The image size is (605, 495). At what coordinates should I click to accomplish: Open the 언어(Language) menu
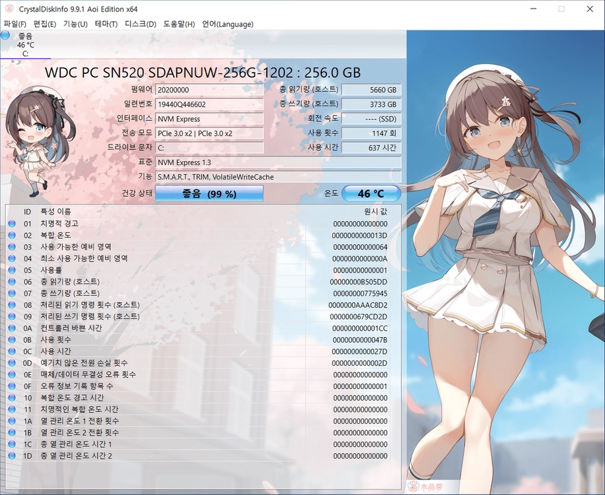click(228, 24)
